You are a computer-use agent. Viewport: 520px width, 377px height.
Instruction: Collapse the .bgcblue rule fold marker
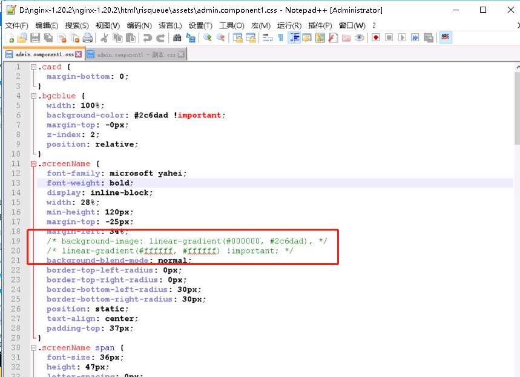33,96
